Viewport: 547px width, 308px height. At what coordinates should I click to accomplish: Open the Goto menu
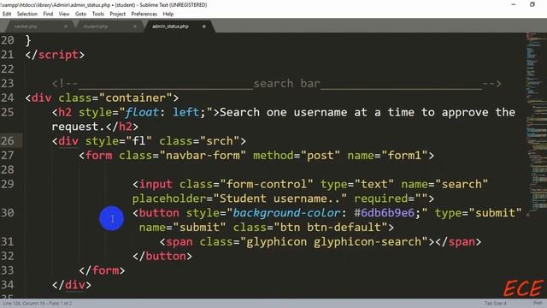(x=80, y=14)
